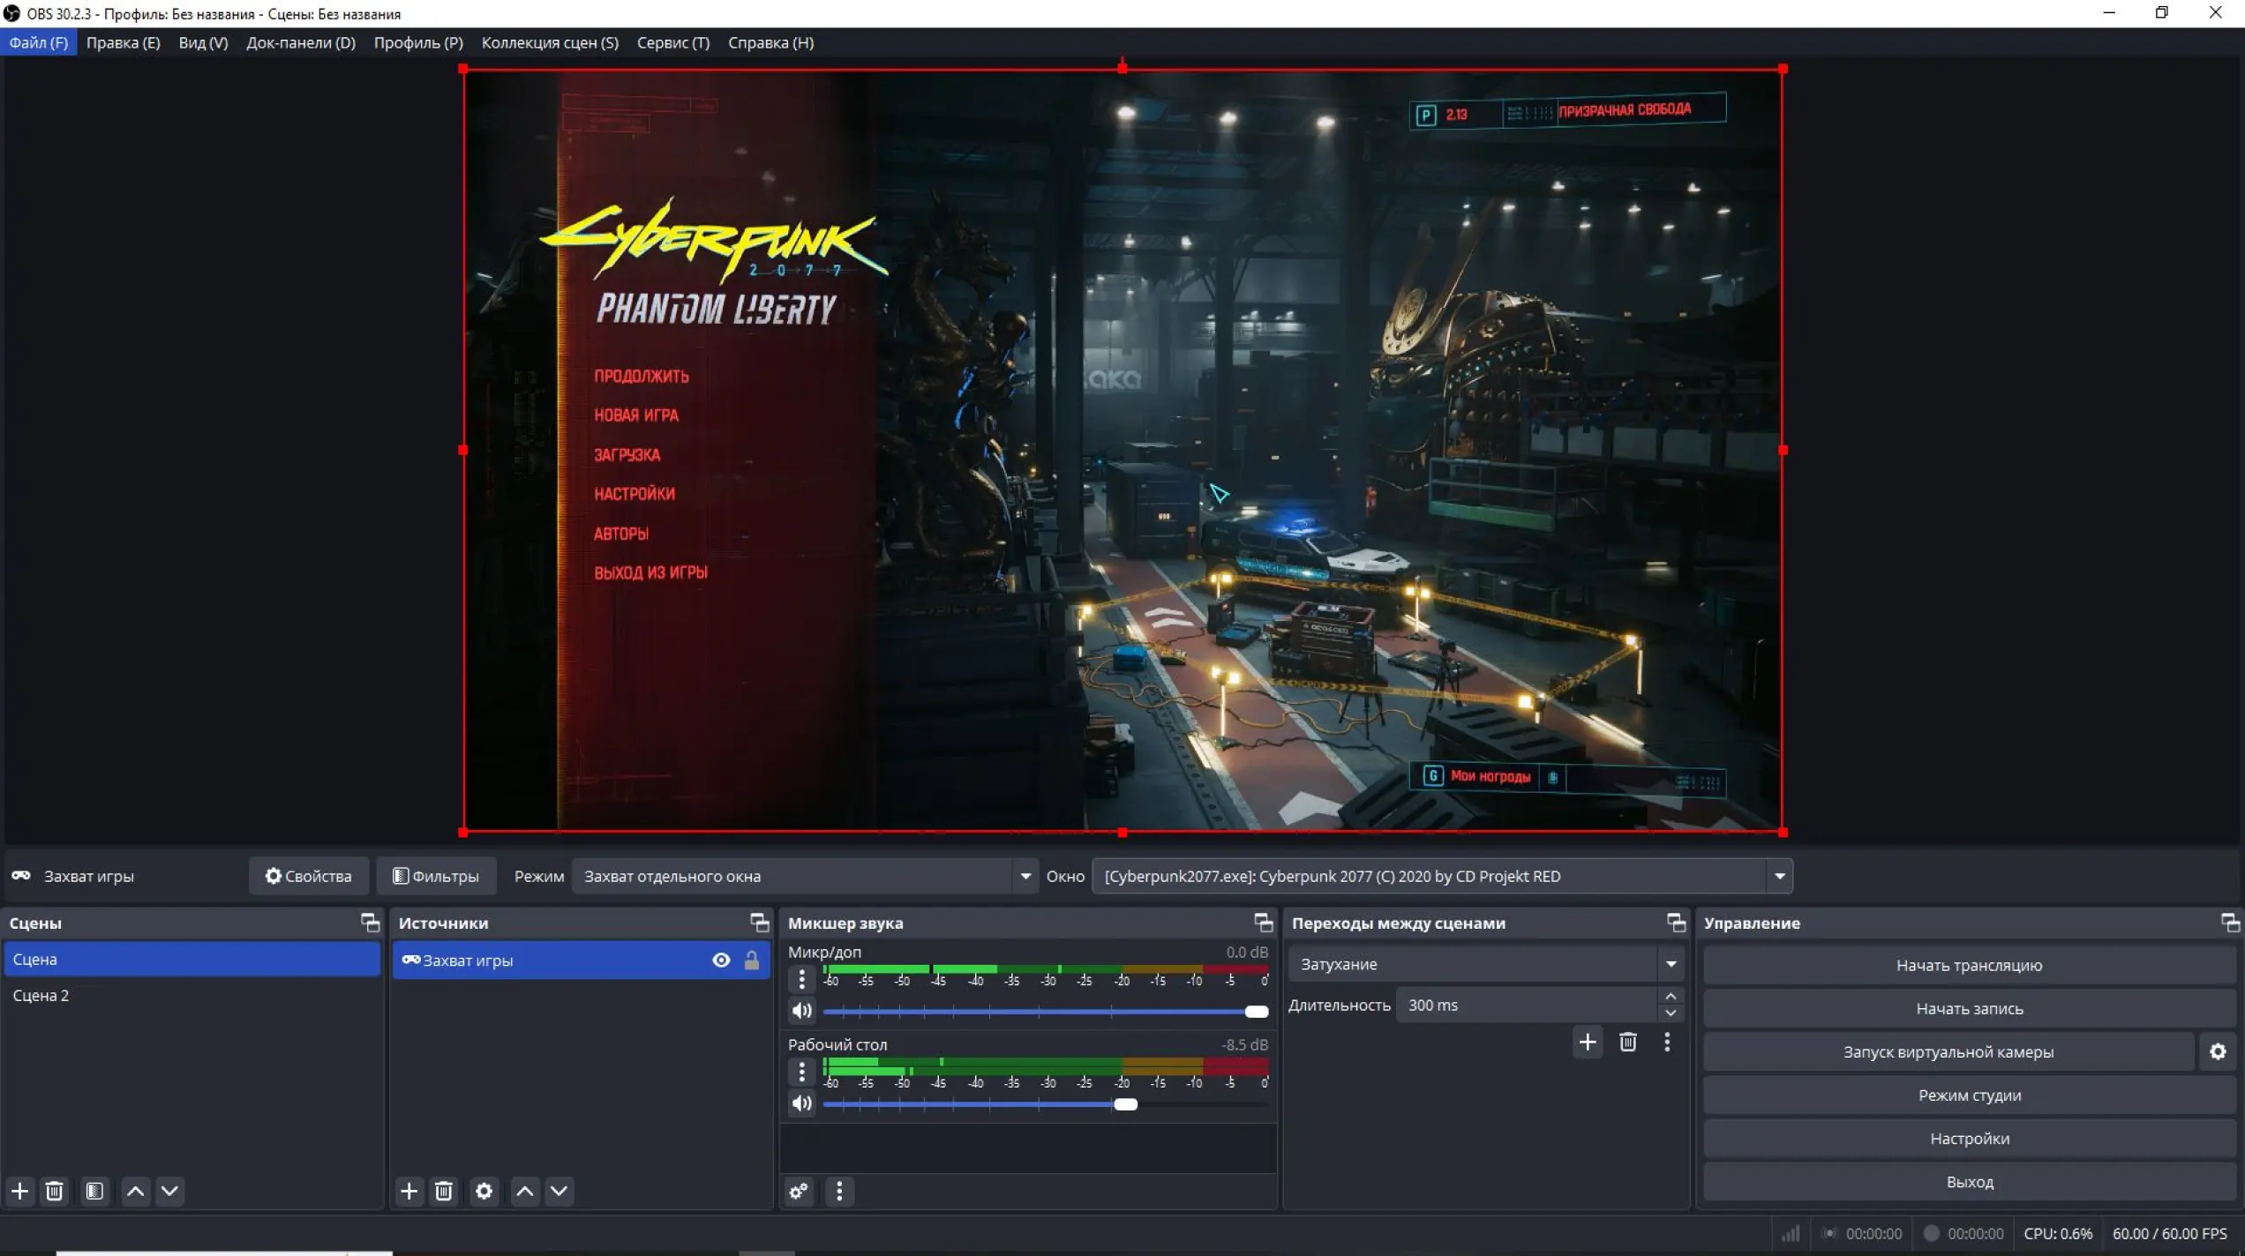This screenshot has height=1256, width=2245.
Task: Undock the Audio Mixer panel icon
Action: (x=1263, y=923)
